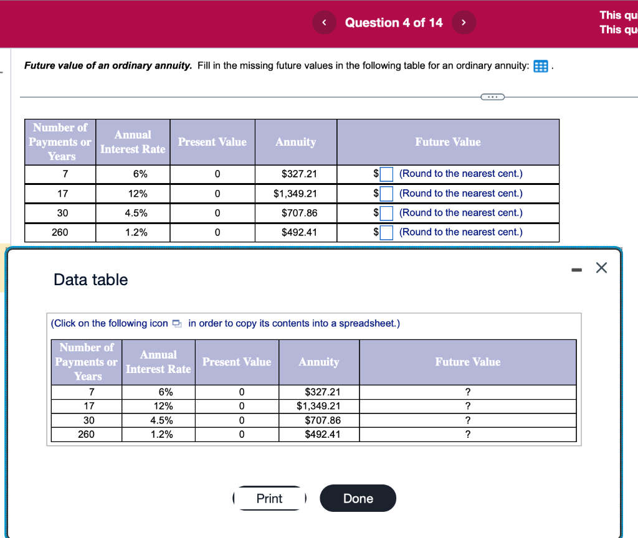This screenshot has height=538, width=638.
Task: Click the Future Value box for 260 payments
Action: tap(386, 232)
